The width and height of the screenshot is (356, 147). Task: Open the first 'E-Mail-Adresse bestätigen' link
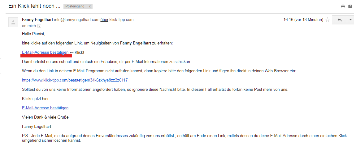click(45, 52)
